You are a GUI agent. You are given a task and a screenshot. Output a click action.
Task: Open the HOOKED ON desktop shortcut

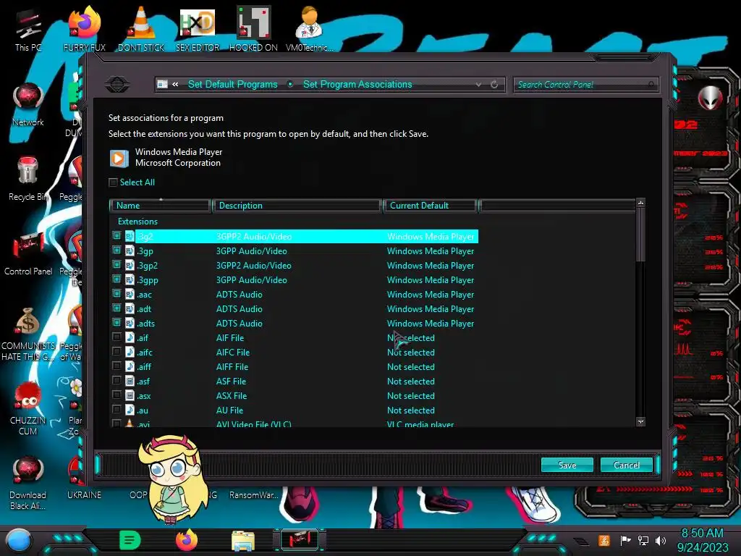(253, 30)
